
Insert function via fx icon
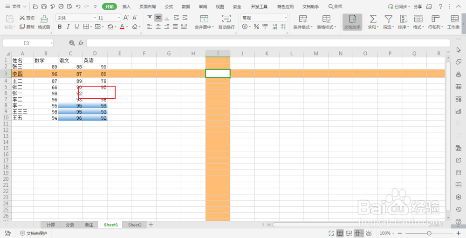click(81, 43)
